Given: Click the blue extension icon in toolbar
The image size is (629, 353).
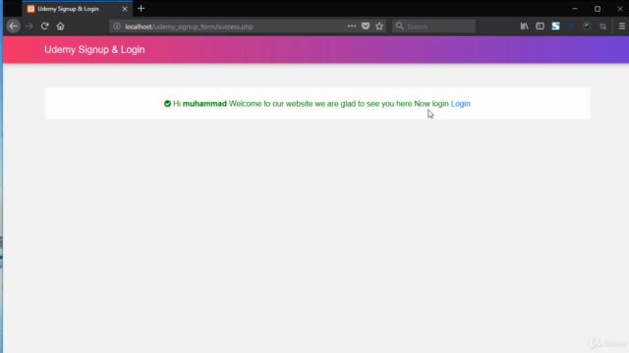Looking at the screenshot, I should coord(571,26).
